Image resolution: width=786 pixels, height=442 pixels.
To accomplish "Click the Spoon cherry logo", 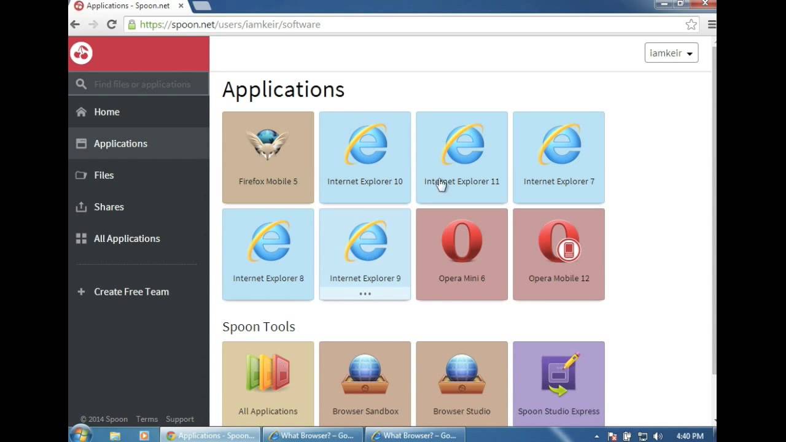I will pyautogui.click(x=81, y=53).
